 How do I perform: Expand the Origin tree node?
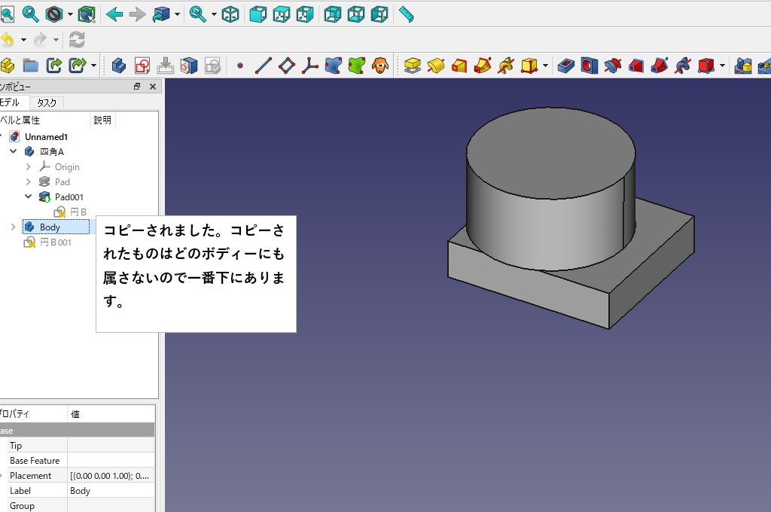28,166
